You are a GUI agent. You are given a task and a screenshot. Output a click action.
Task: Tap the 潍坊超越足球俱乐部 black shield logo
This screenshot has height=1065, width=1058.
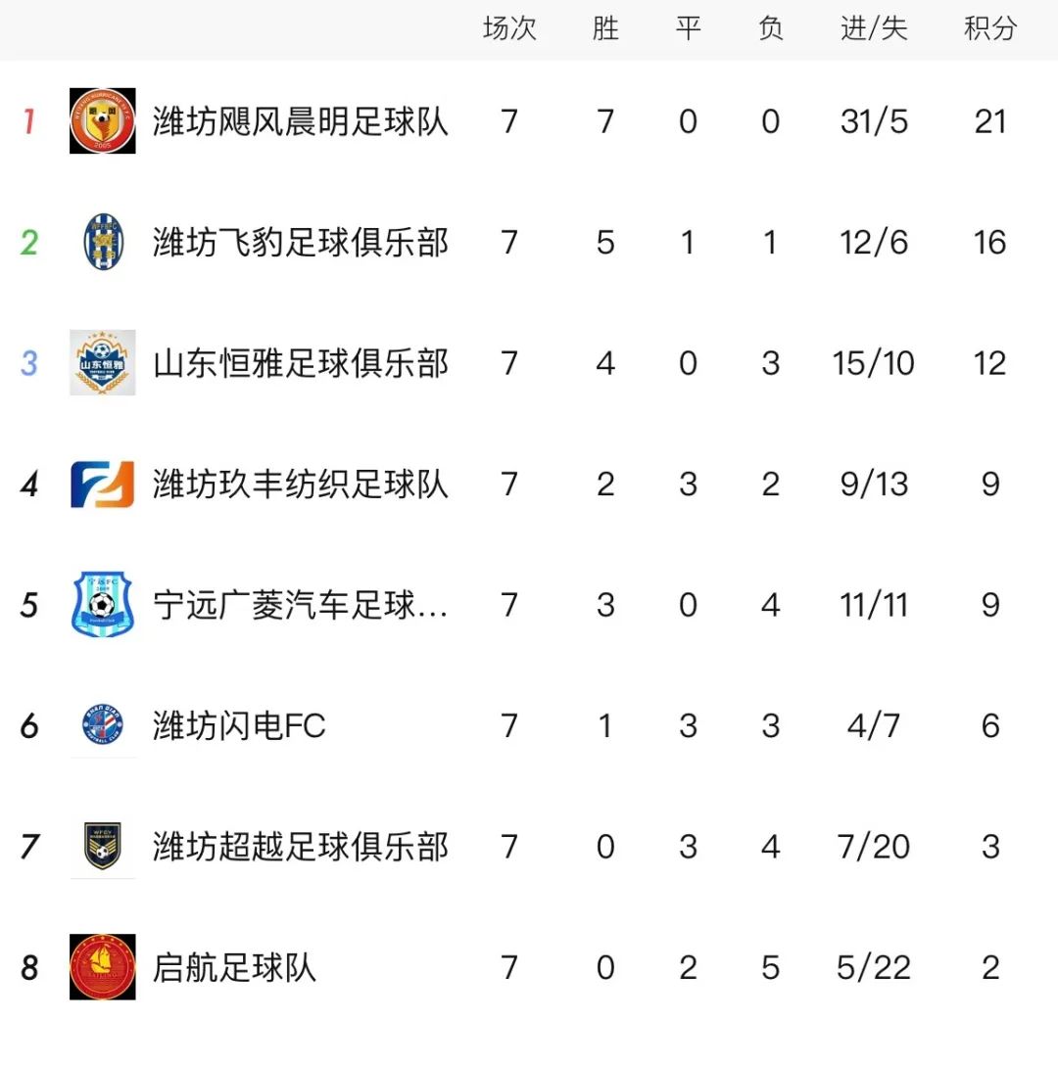103,847
